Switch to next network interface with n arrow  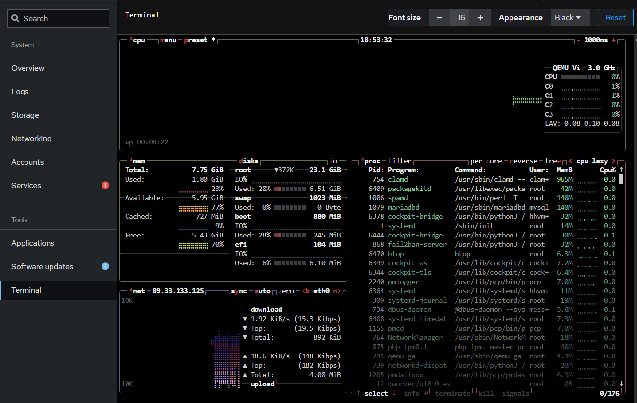pyautogui.click(x=337, y=291)
